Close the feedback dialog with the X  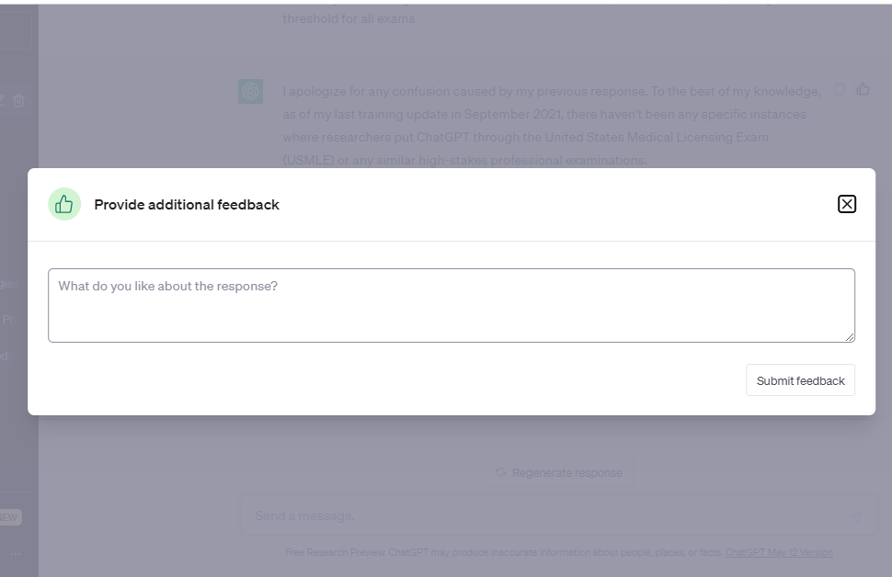tap(847, 204)
